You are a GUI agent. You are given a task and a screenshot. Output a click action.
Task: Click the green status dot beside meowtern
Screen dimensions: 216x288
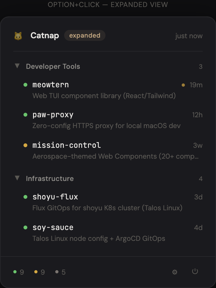tap(25, 85)
